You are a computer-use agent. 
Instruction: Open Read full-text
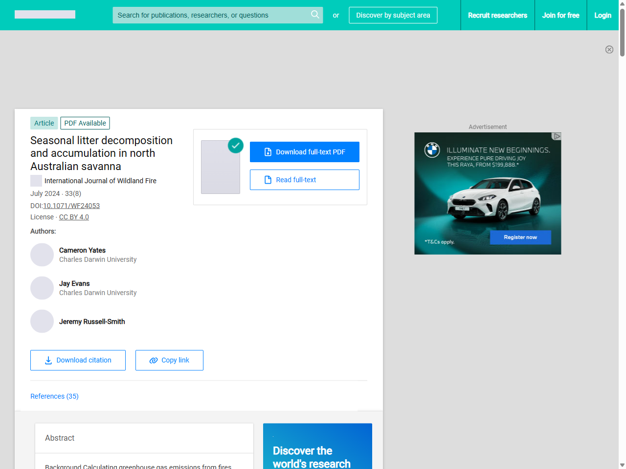click(304, 180)
